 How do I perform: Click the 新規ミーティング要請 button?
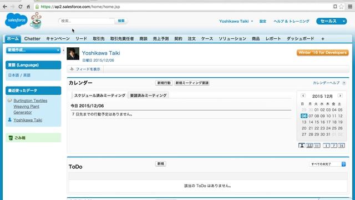point(192,83)
